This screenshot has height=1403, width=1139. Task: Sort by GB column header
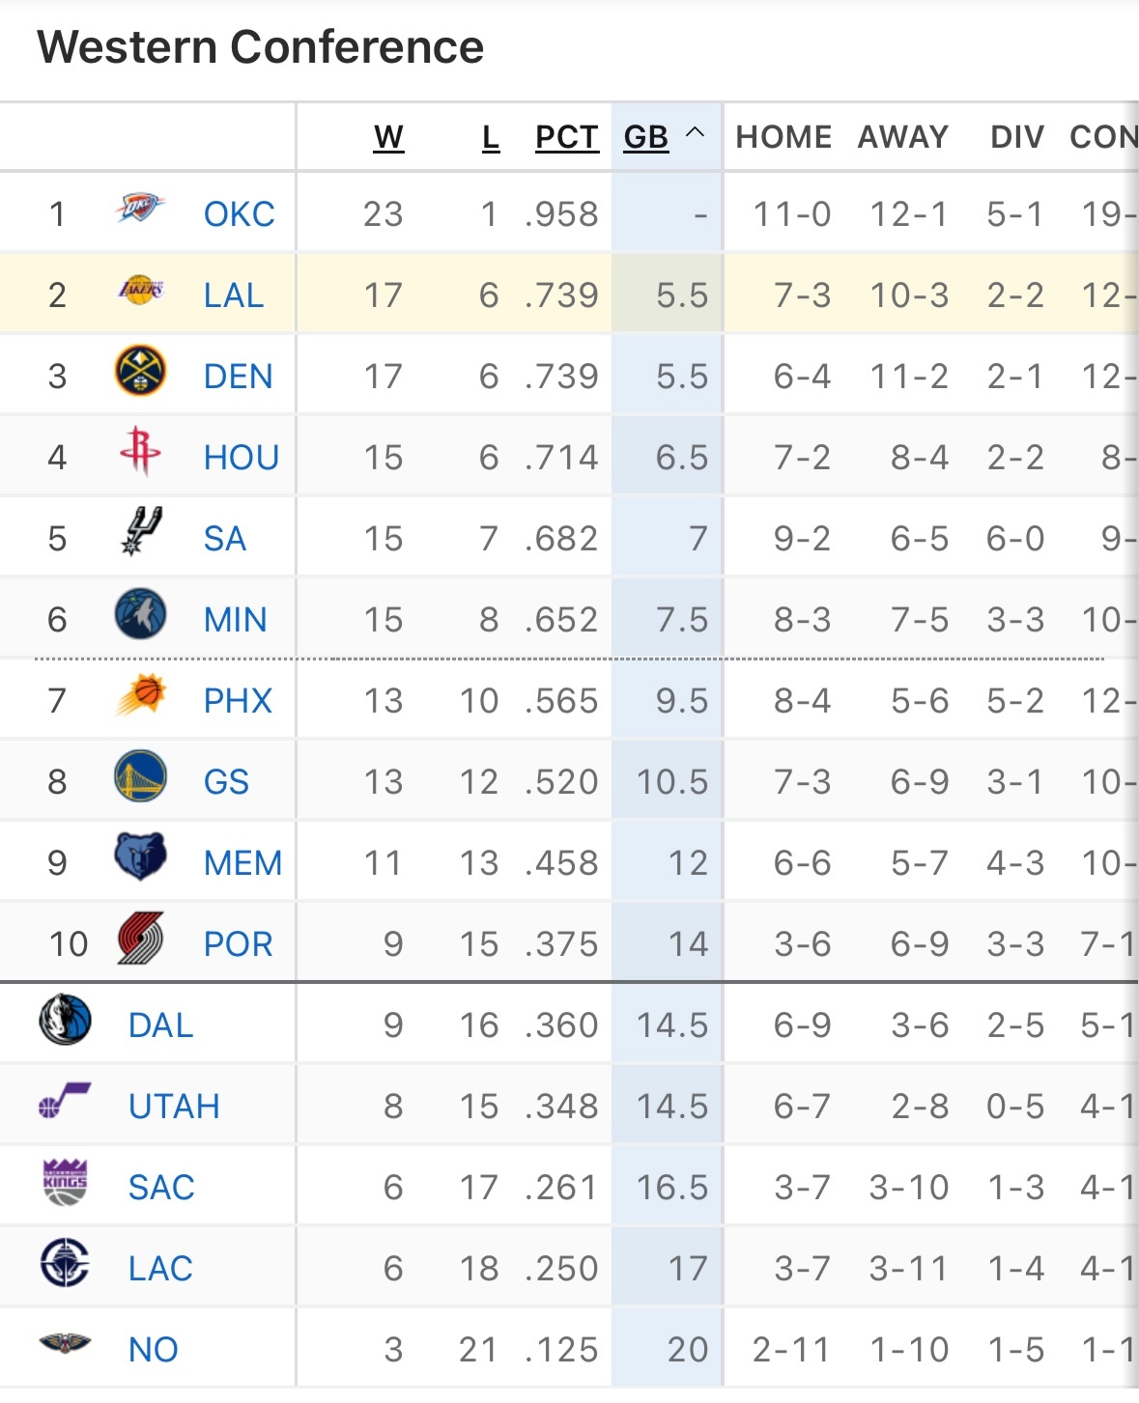coord(645,138)
